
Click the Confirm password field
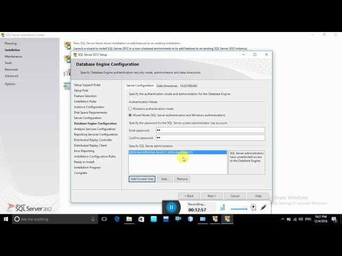coord(210,138)
